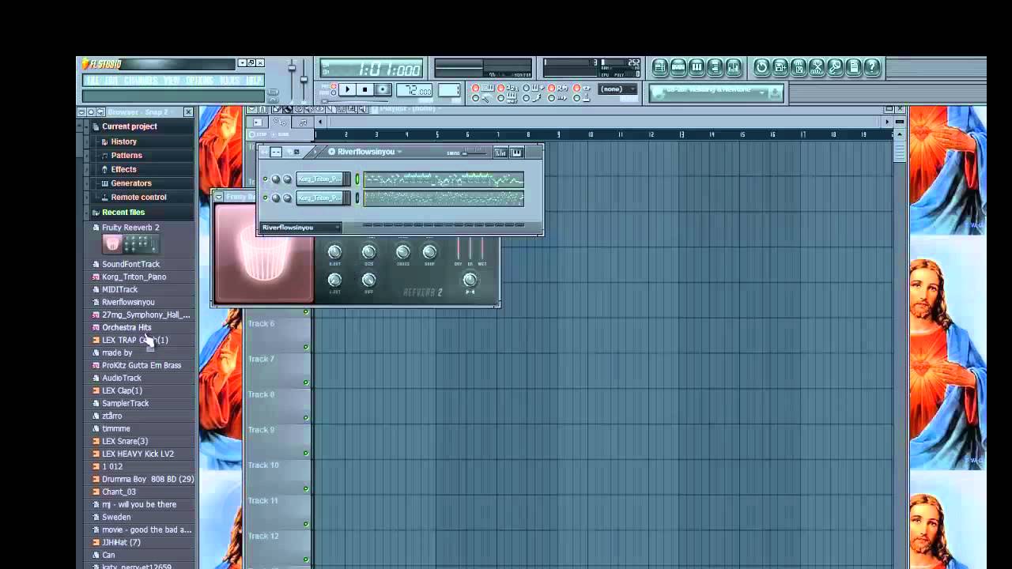
Task: Toggle the first Korg_Triton channel green LED
Action: (x=265, y=179)
